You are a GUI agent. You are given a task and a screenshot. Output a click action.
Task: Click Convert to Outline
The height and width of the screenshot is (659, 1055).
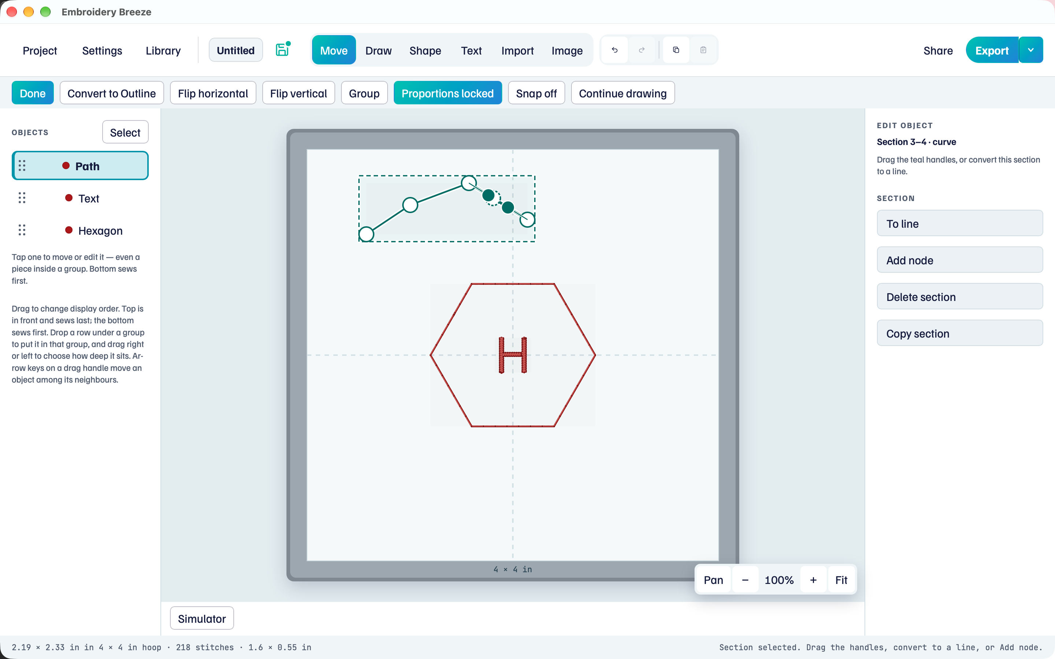pos(112,93)
